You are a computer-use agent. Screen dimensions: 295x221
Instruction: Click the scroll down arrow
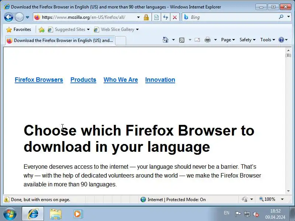click(288, 191)
